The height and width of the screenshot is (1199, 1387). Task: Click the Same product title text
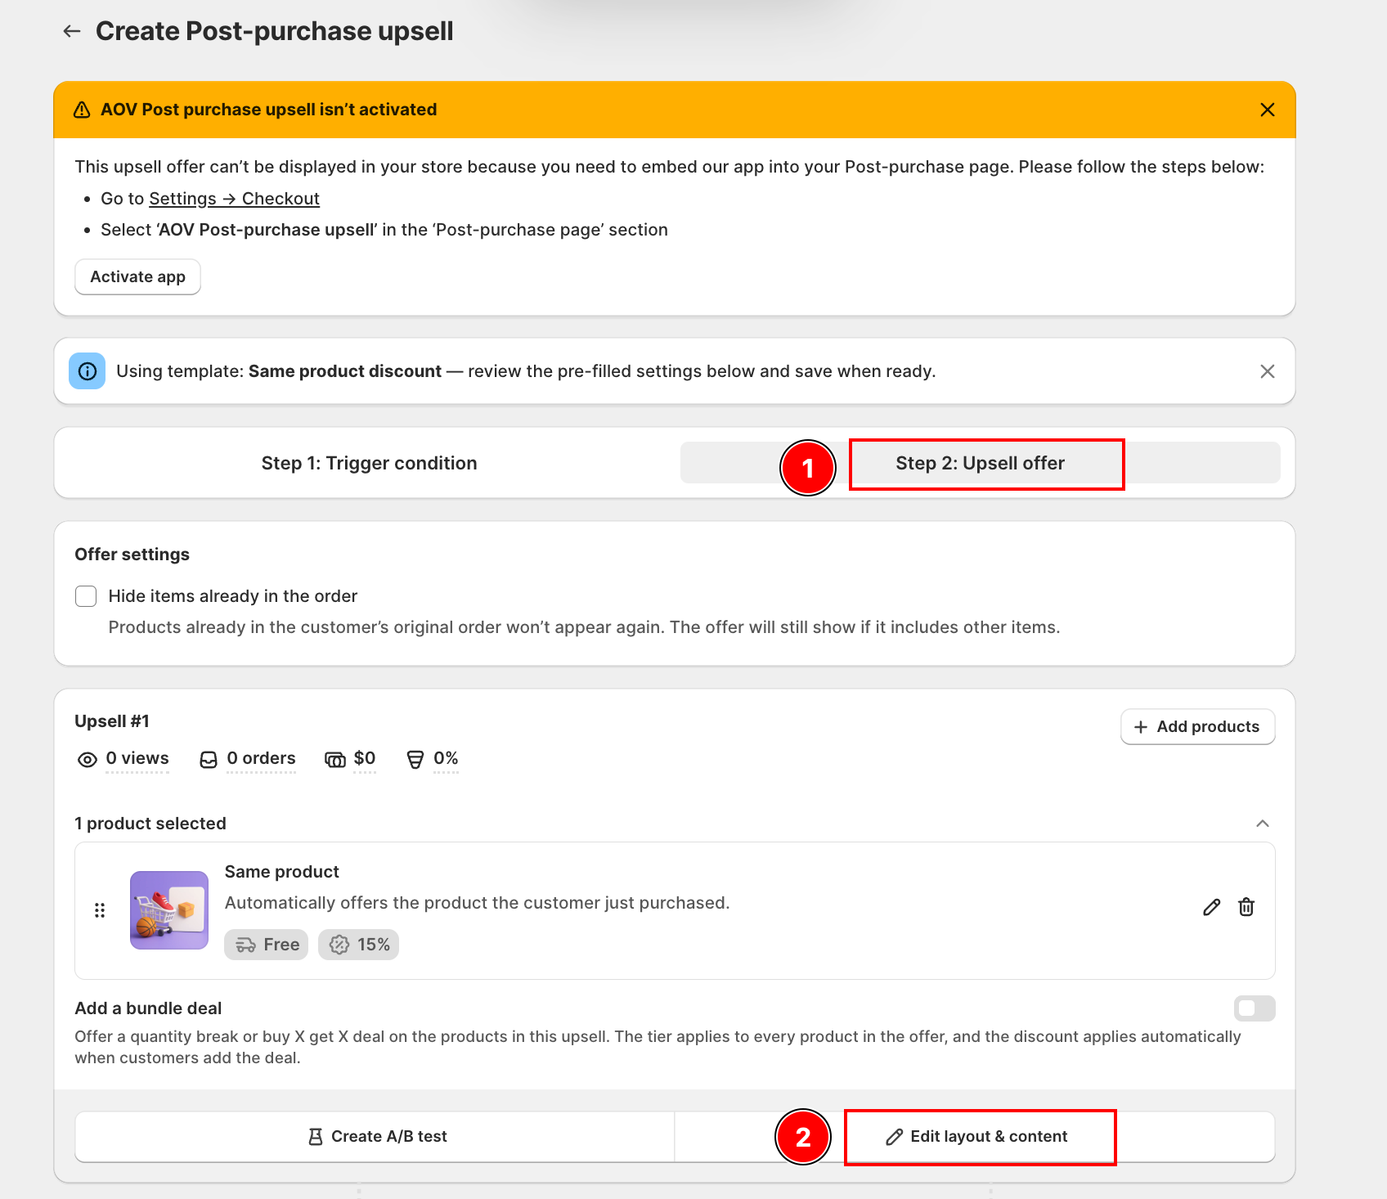click(x=282, y=872)
